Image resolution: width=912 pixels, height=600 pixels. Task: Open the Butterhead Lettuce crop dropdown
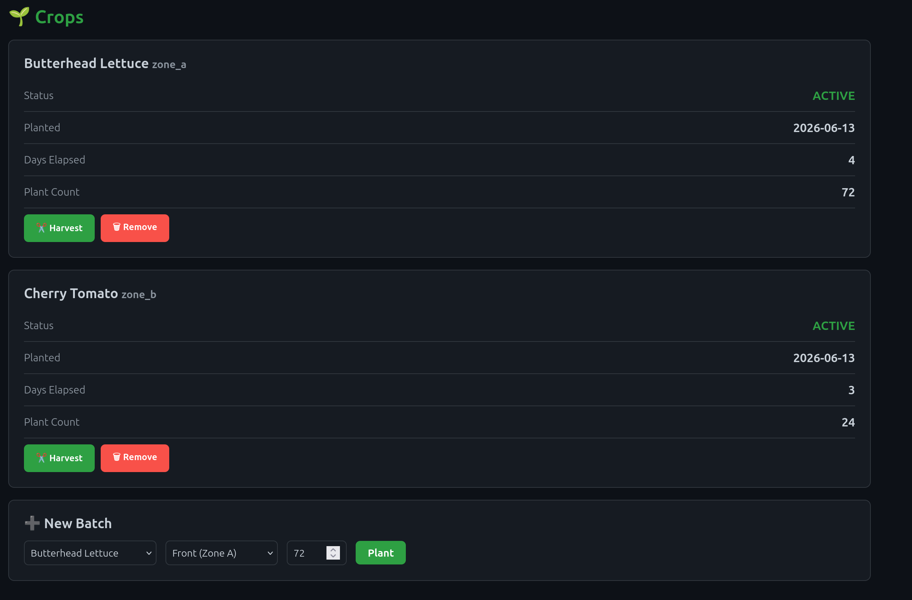(x=90, y=553)
